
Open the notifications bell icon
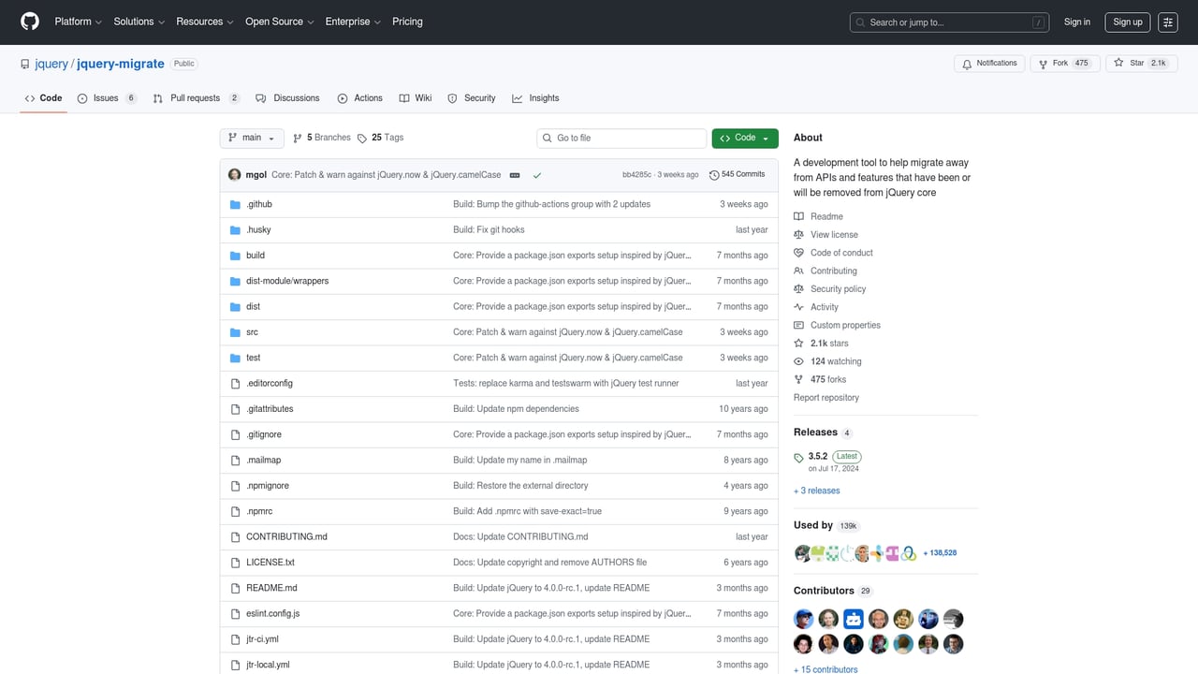(x=967, y=63)
